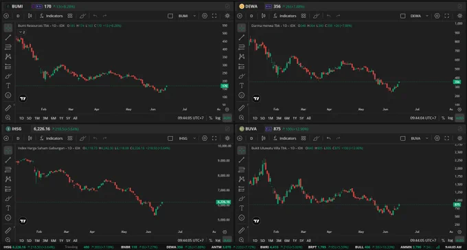Image resolution: width=467 pixels, height=250 pixels.
Task: Select 5D range on BUVA chart
Action: click(262, 240)
